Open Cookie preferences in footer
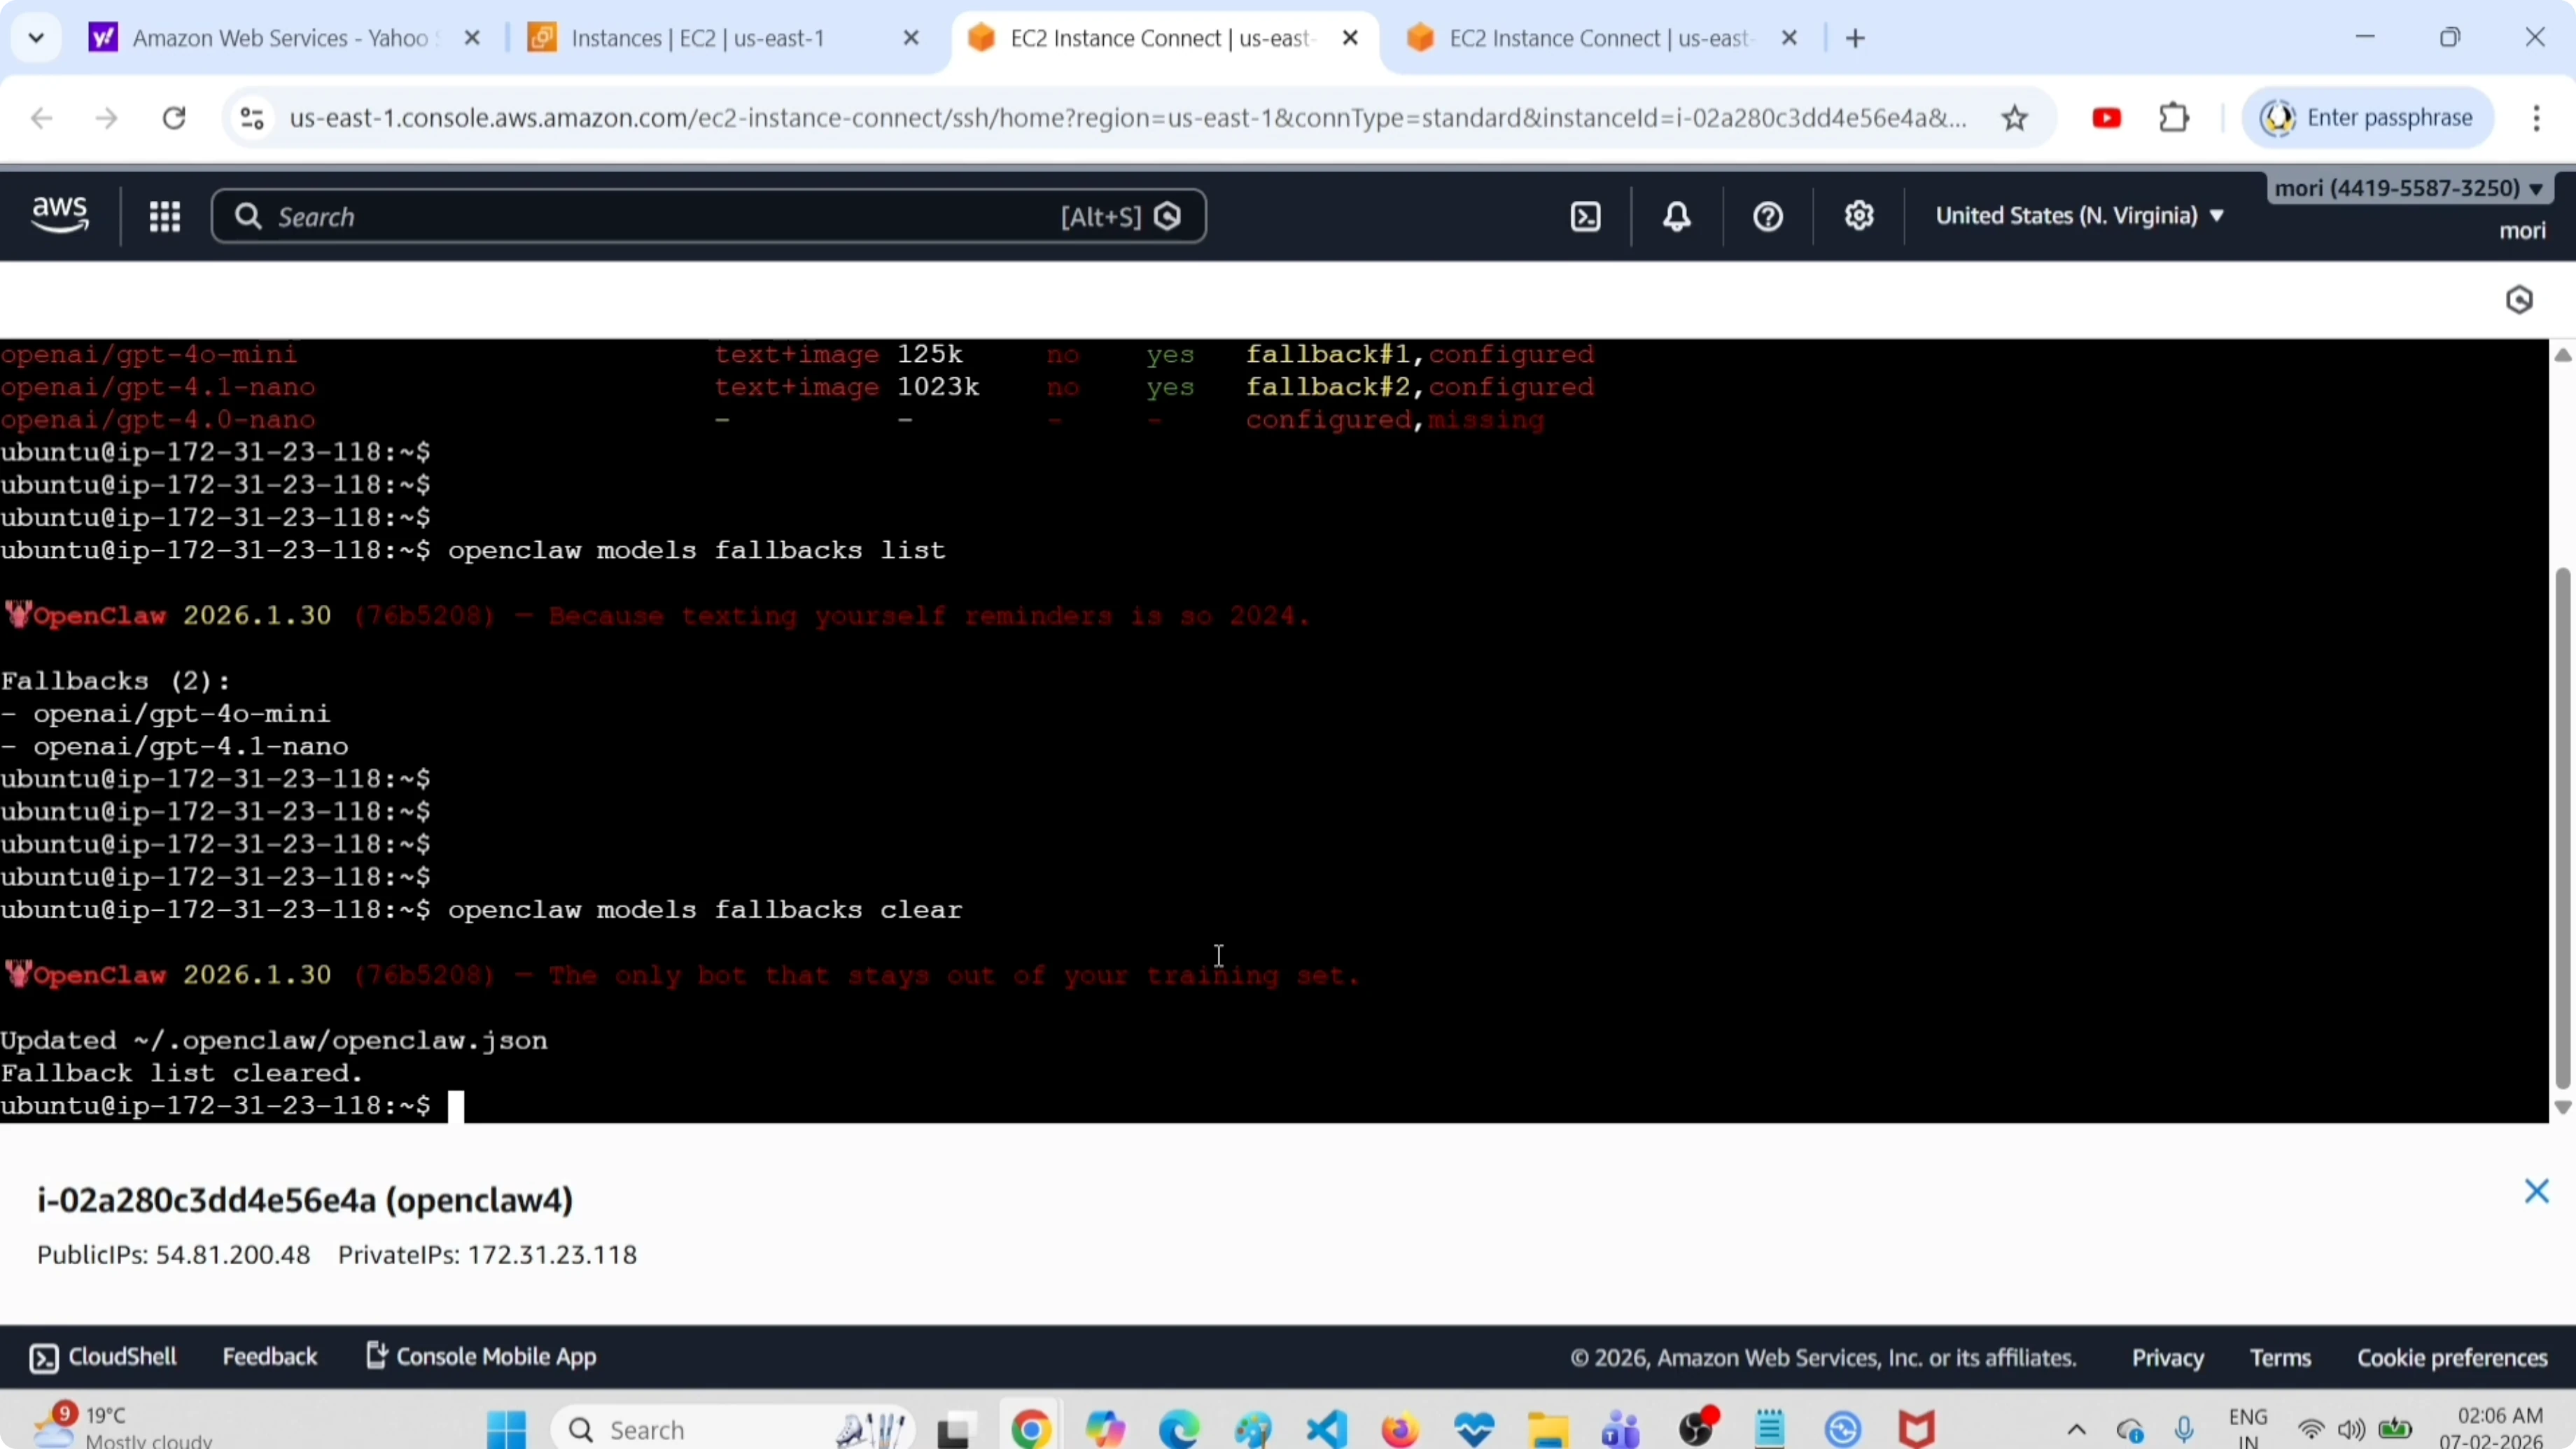This screenshot has width=2576, height=1449. [2452, 1357]
